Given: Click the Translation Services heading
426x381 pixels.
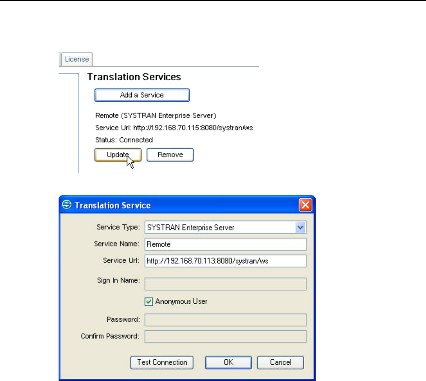Looking at the screenshot, I should coord(134,77).
